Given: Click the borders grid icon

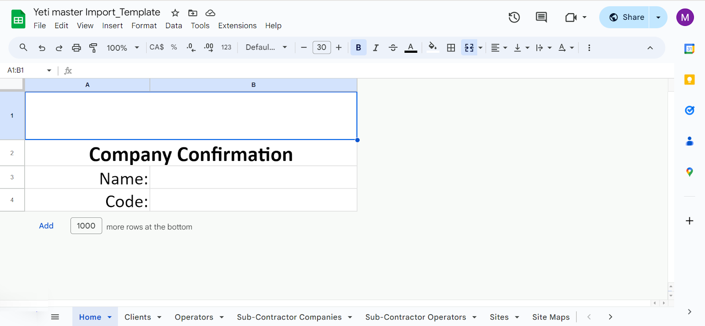Looking at the screenshot, I should (x=451, y=48).
